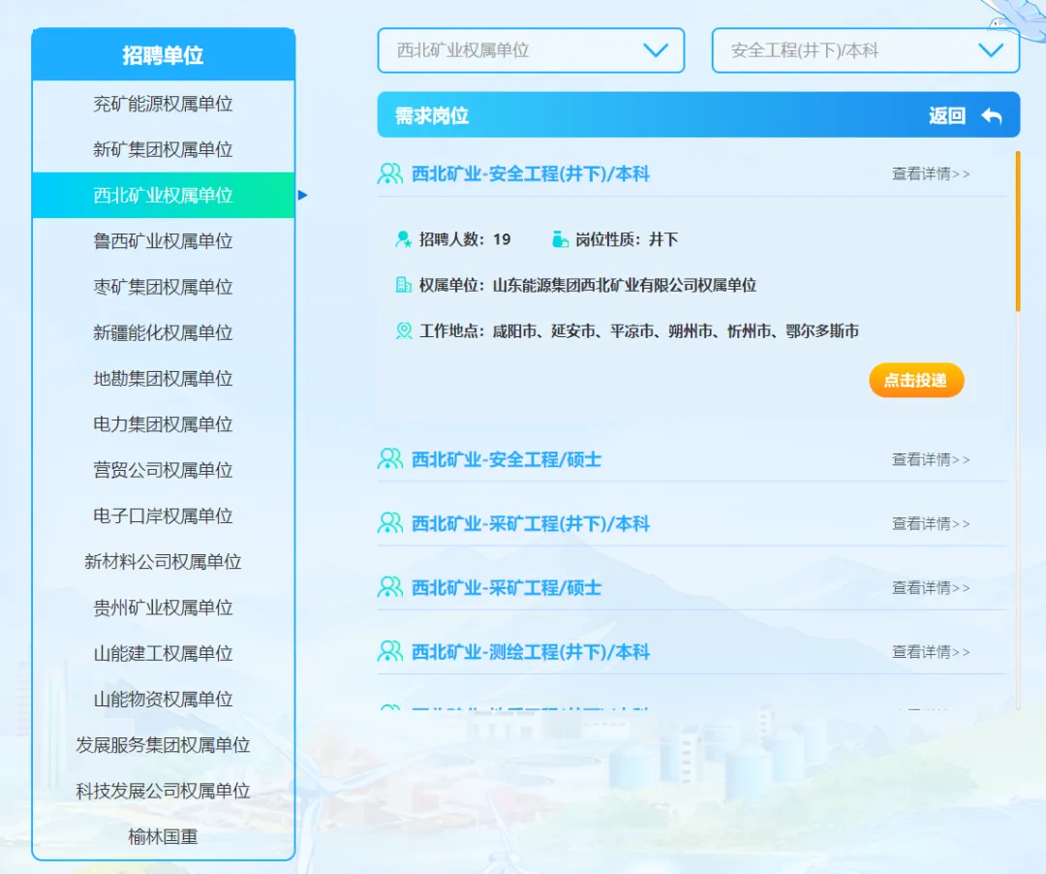Click people icon beside 西北矿业-安全工程(井下)/本科

pyautogui.click(x=390, y=174)
